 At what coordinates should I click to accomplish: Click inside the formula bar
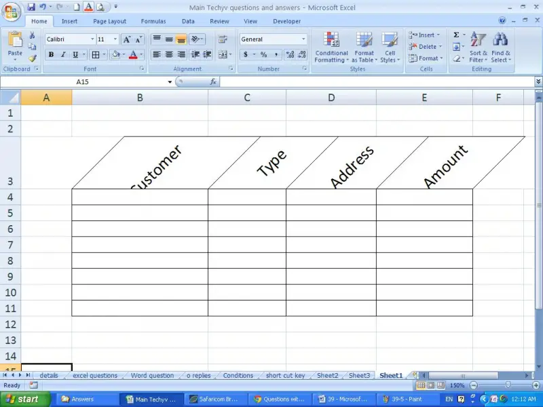click(377, 81)
